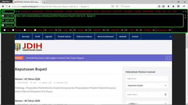
Task: Open the Produk Hukum navigation item
Action: [64, 36]
